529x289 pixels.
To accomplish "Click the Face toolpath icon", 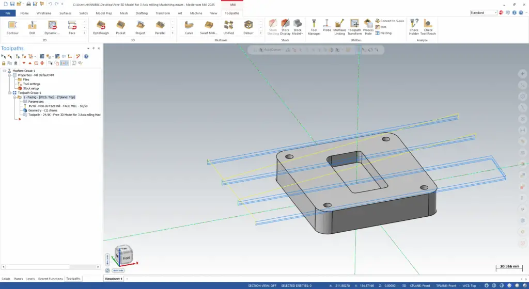I will point(72,28).
